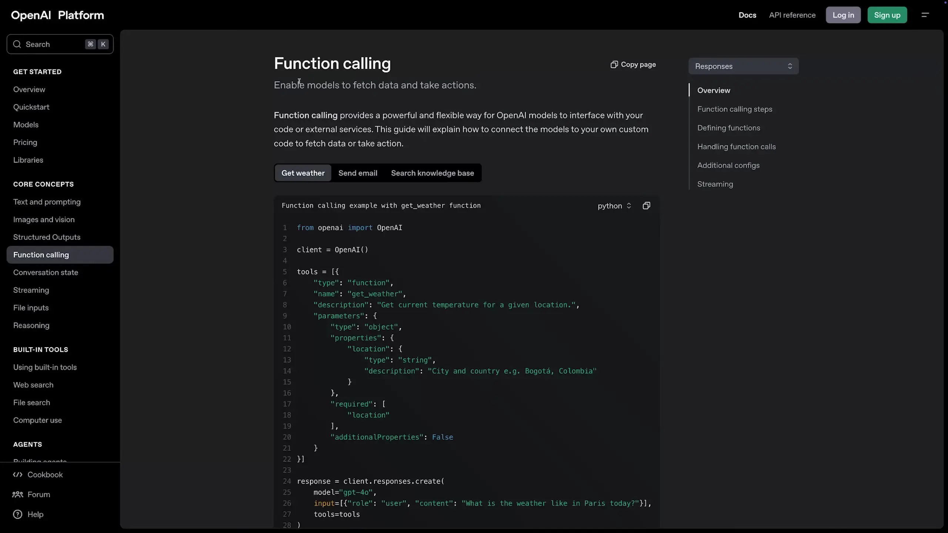
Task: Click the 'BUILT-IN TOOLS' sidebar section header
Action: point(41,350)
